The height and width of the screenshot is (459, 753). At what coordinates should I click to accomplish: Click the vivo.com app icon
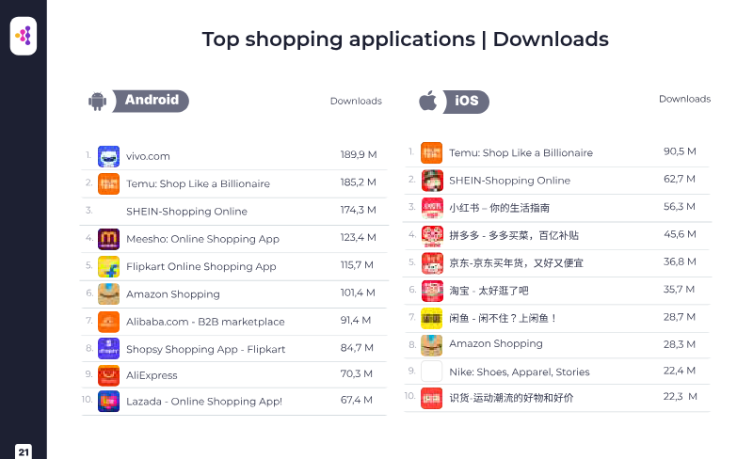[x=108, y=156]
